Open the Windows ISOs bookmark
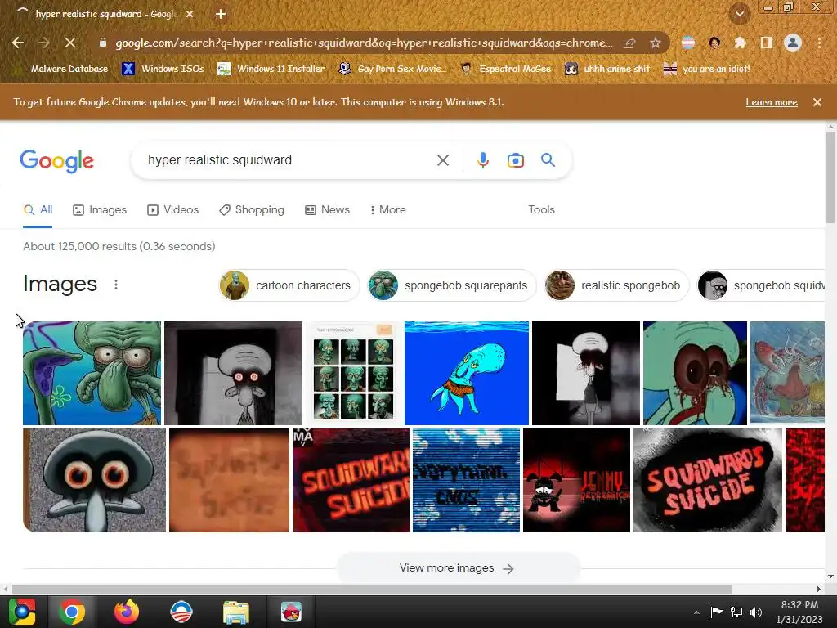The height and width of the screenshot is (628, 837). pyautogui.click(x=163, y=69)
